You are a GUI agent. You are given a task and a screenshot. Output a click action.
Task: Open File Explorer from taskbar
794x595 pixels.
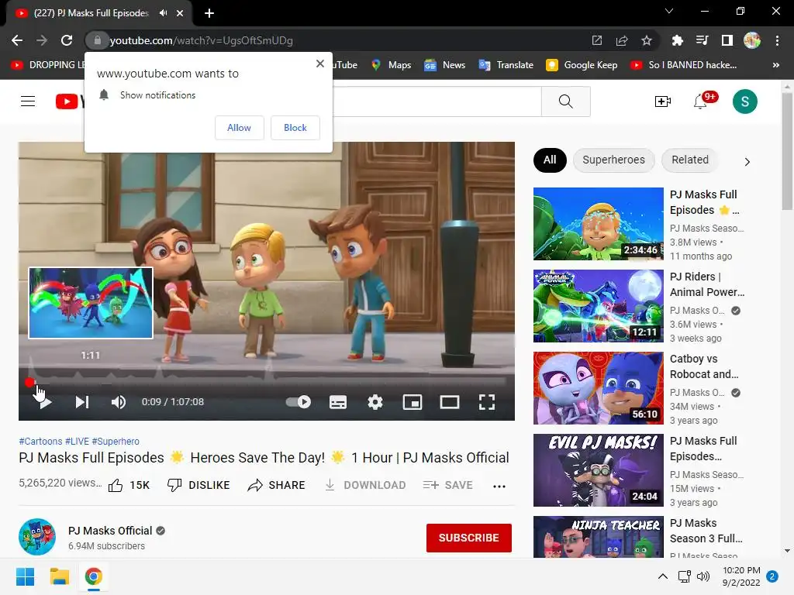coord(59,576)
